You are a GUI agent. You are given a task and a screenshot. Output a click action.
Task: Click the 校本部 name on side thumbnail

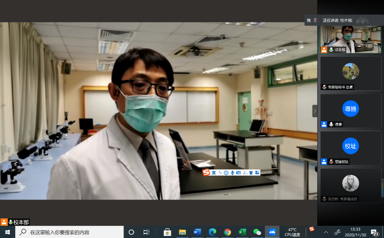[x=340, y=50]
